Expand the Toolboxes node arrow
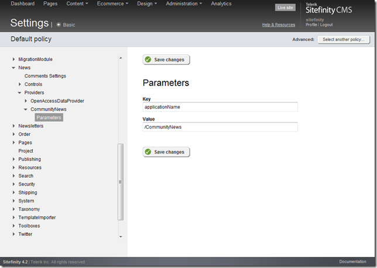Image resolution: width=377 pixels, height=268 pixels. [13, 226]
